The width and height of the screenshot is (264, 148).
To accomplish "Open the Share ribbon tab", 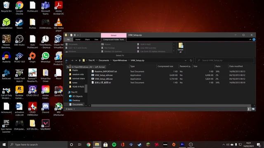I will click(87, 39).
